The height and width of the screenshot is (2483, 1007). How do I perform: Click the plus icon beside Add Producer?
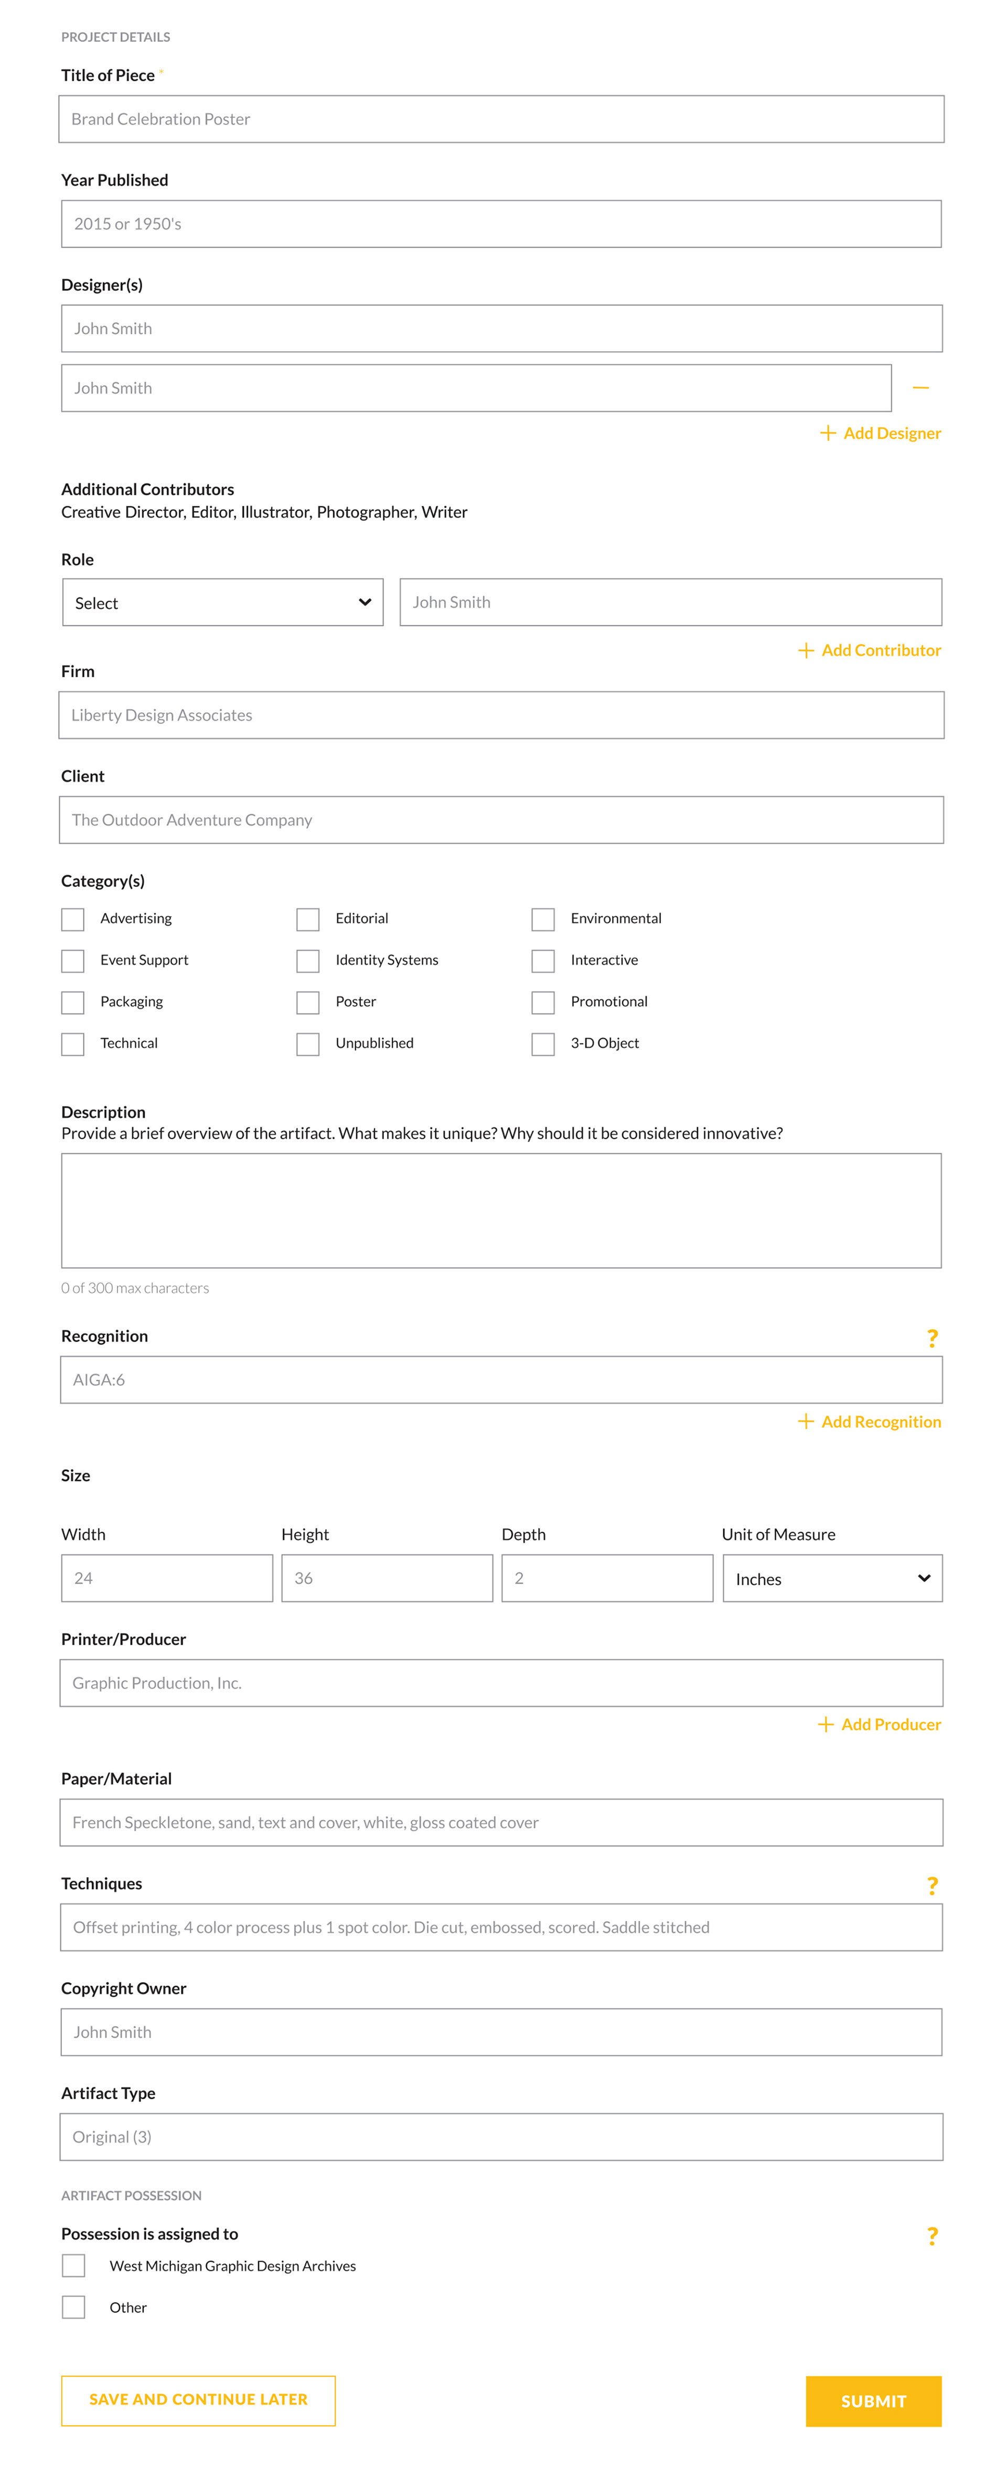tap(825, 1723)
